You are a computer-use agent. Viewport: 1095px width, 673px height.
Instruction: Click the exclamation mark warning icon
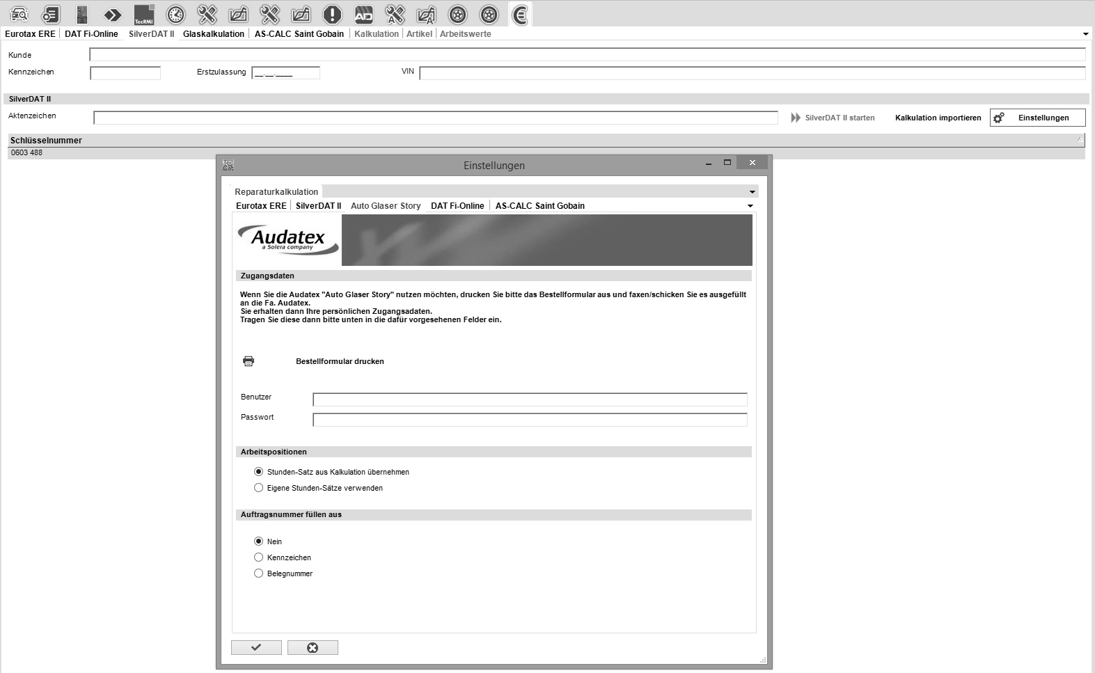point(333,14)
